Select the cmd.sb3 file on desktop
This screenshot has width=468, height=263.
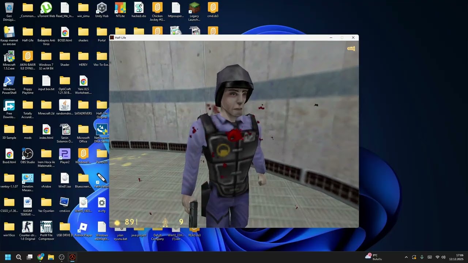click(x=213, y=10)
